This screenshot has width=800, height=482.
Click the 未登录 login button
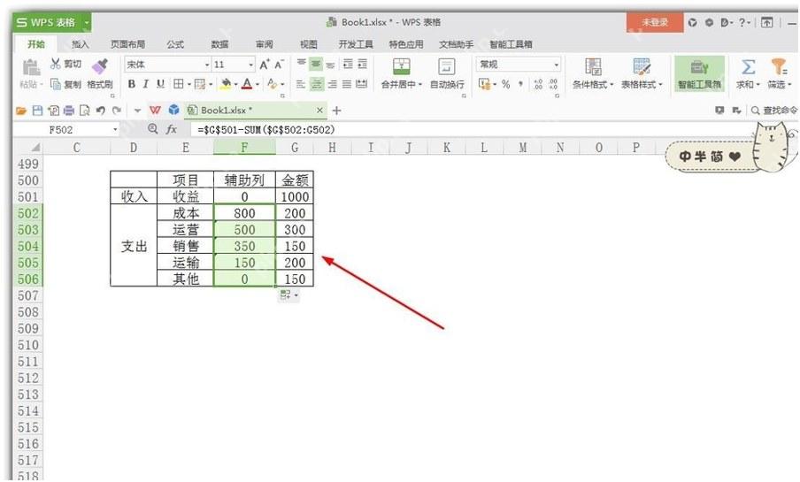[655, 22]
